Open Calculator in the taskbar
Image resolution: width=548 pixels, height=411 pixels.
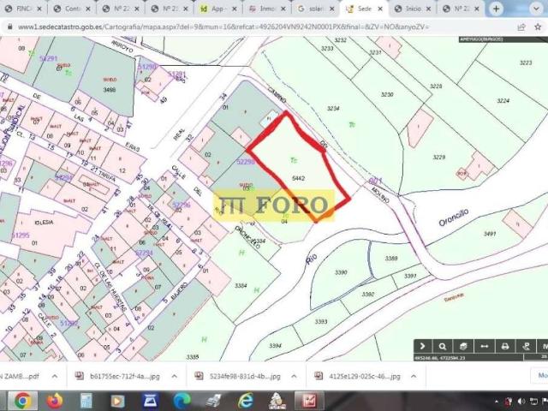coord(86,401)
